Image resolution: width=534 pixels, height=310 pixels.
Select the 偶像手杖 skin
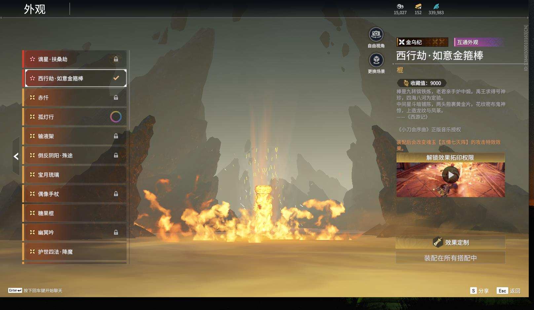click(74, 194)
